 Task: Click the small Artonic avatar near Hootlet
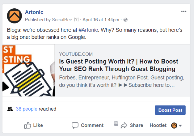[174, 125]
